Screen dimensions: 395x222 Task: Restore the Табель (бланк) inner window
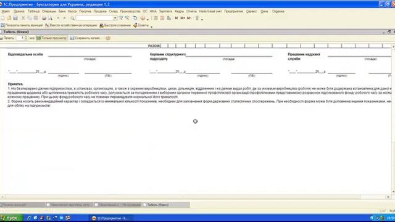[389, 32]
